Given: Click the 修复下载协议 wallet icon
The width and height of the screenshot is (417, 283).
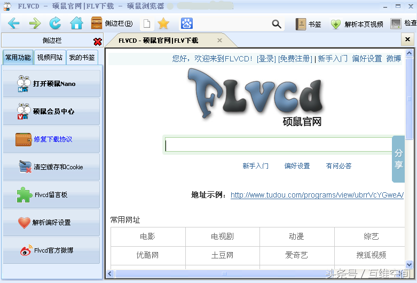Looking at the screenshot, I should (23, 140).
